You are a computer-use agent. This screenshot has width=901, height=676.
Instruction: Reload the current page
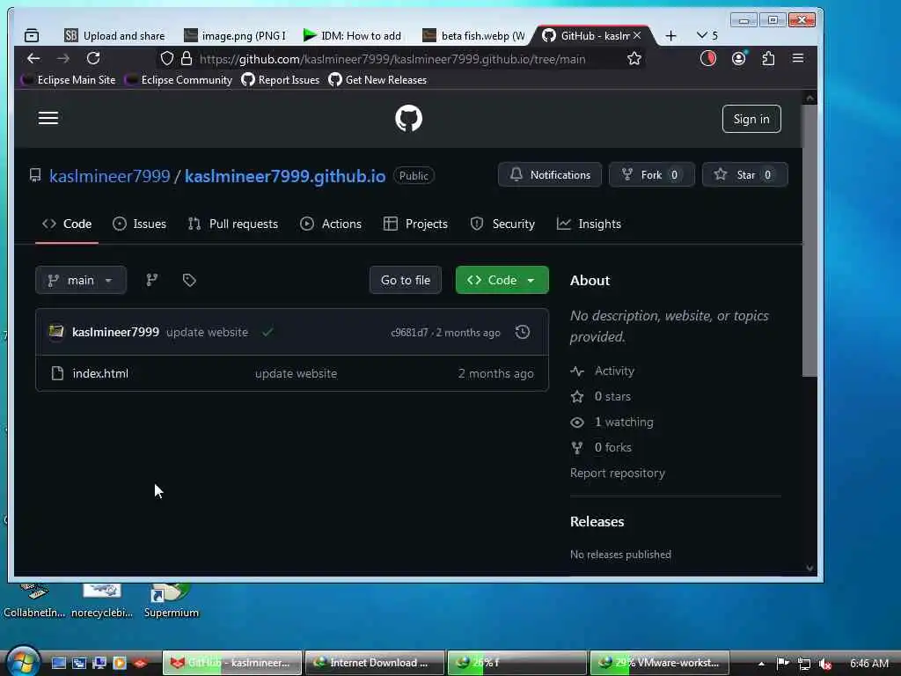point(93,59)
